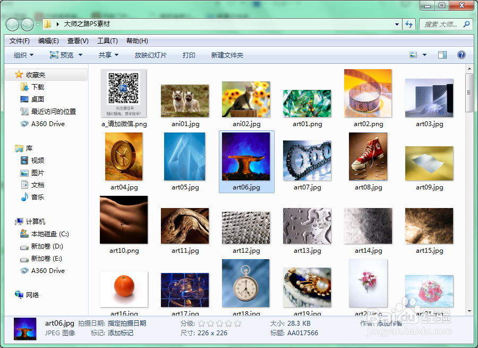The width and height of the screenshot is (478, 348).
Task: Select 收藏夹 in navigation pane
Action: tap(46, 75)
